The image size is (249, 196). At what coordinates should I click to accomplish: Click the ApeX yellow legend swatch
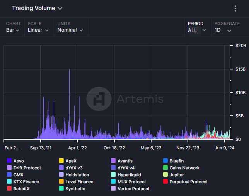[61, 161]
